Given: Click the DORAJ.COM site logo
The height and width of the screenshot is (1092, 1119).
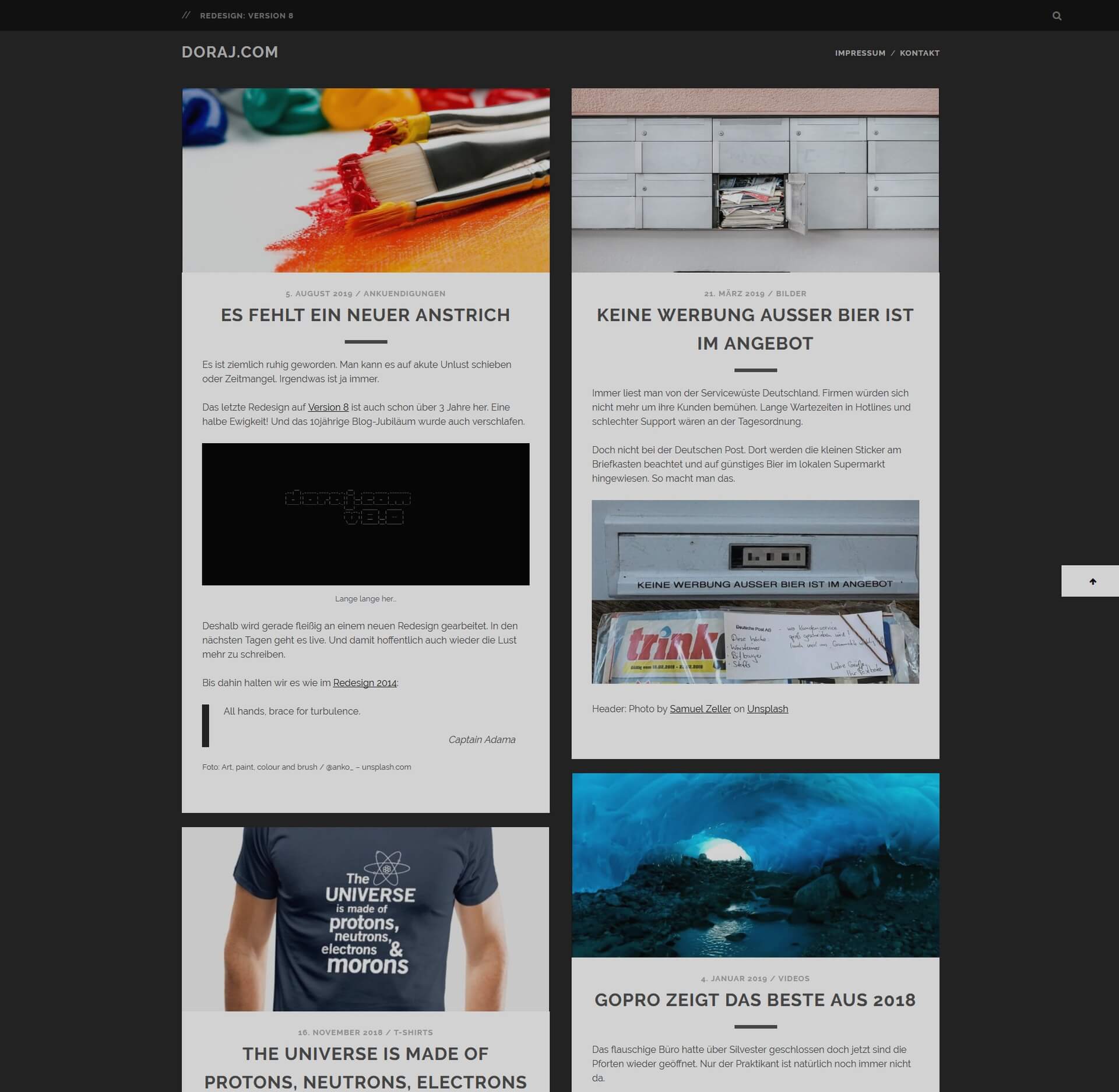Looking at the screenshot, I should [230, 52].
